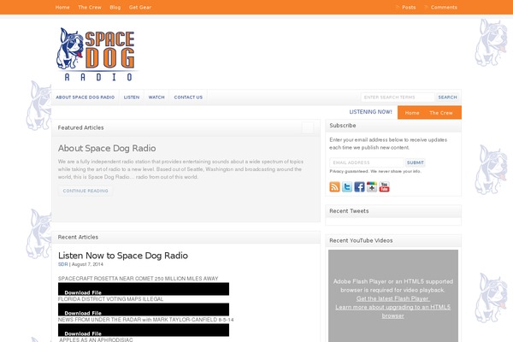Open Blog in the top orange bar
Viewport: 513px width, 342px height.
coord(115,7)
